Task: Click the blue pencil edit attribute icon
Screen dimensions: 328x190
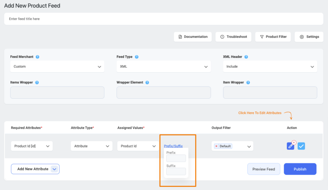Action: pos(290,146)
